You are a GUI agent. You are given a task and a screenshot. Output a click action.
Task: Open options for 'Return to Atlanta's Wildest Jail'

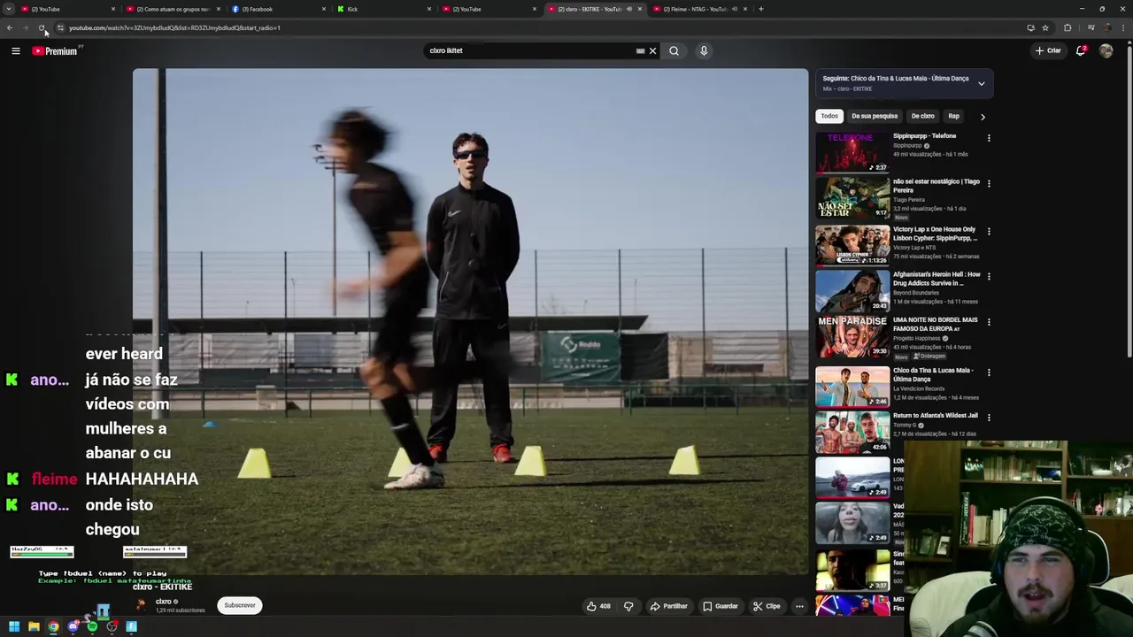(989, 418)
